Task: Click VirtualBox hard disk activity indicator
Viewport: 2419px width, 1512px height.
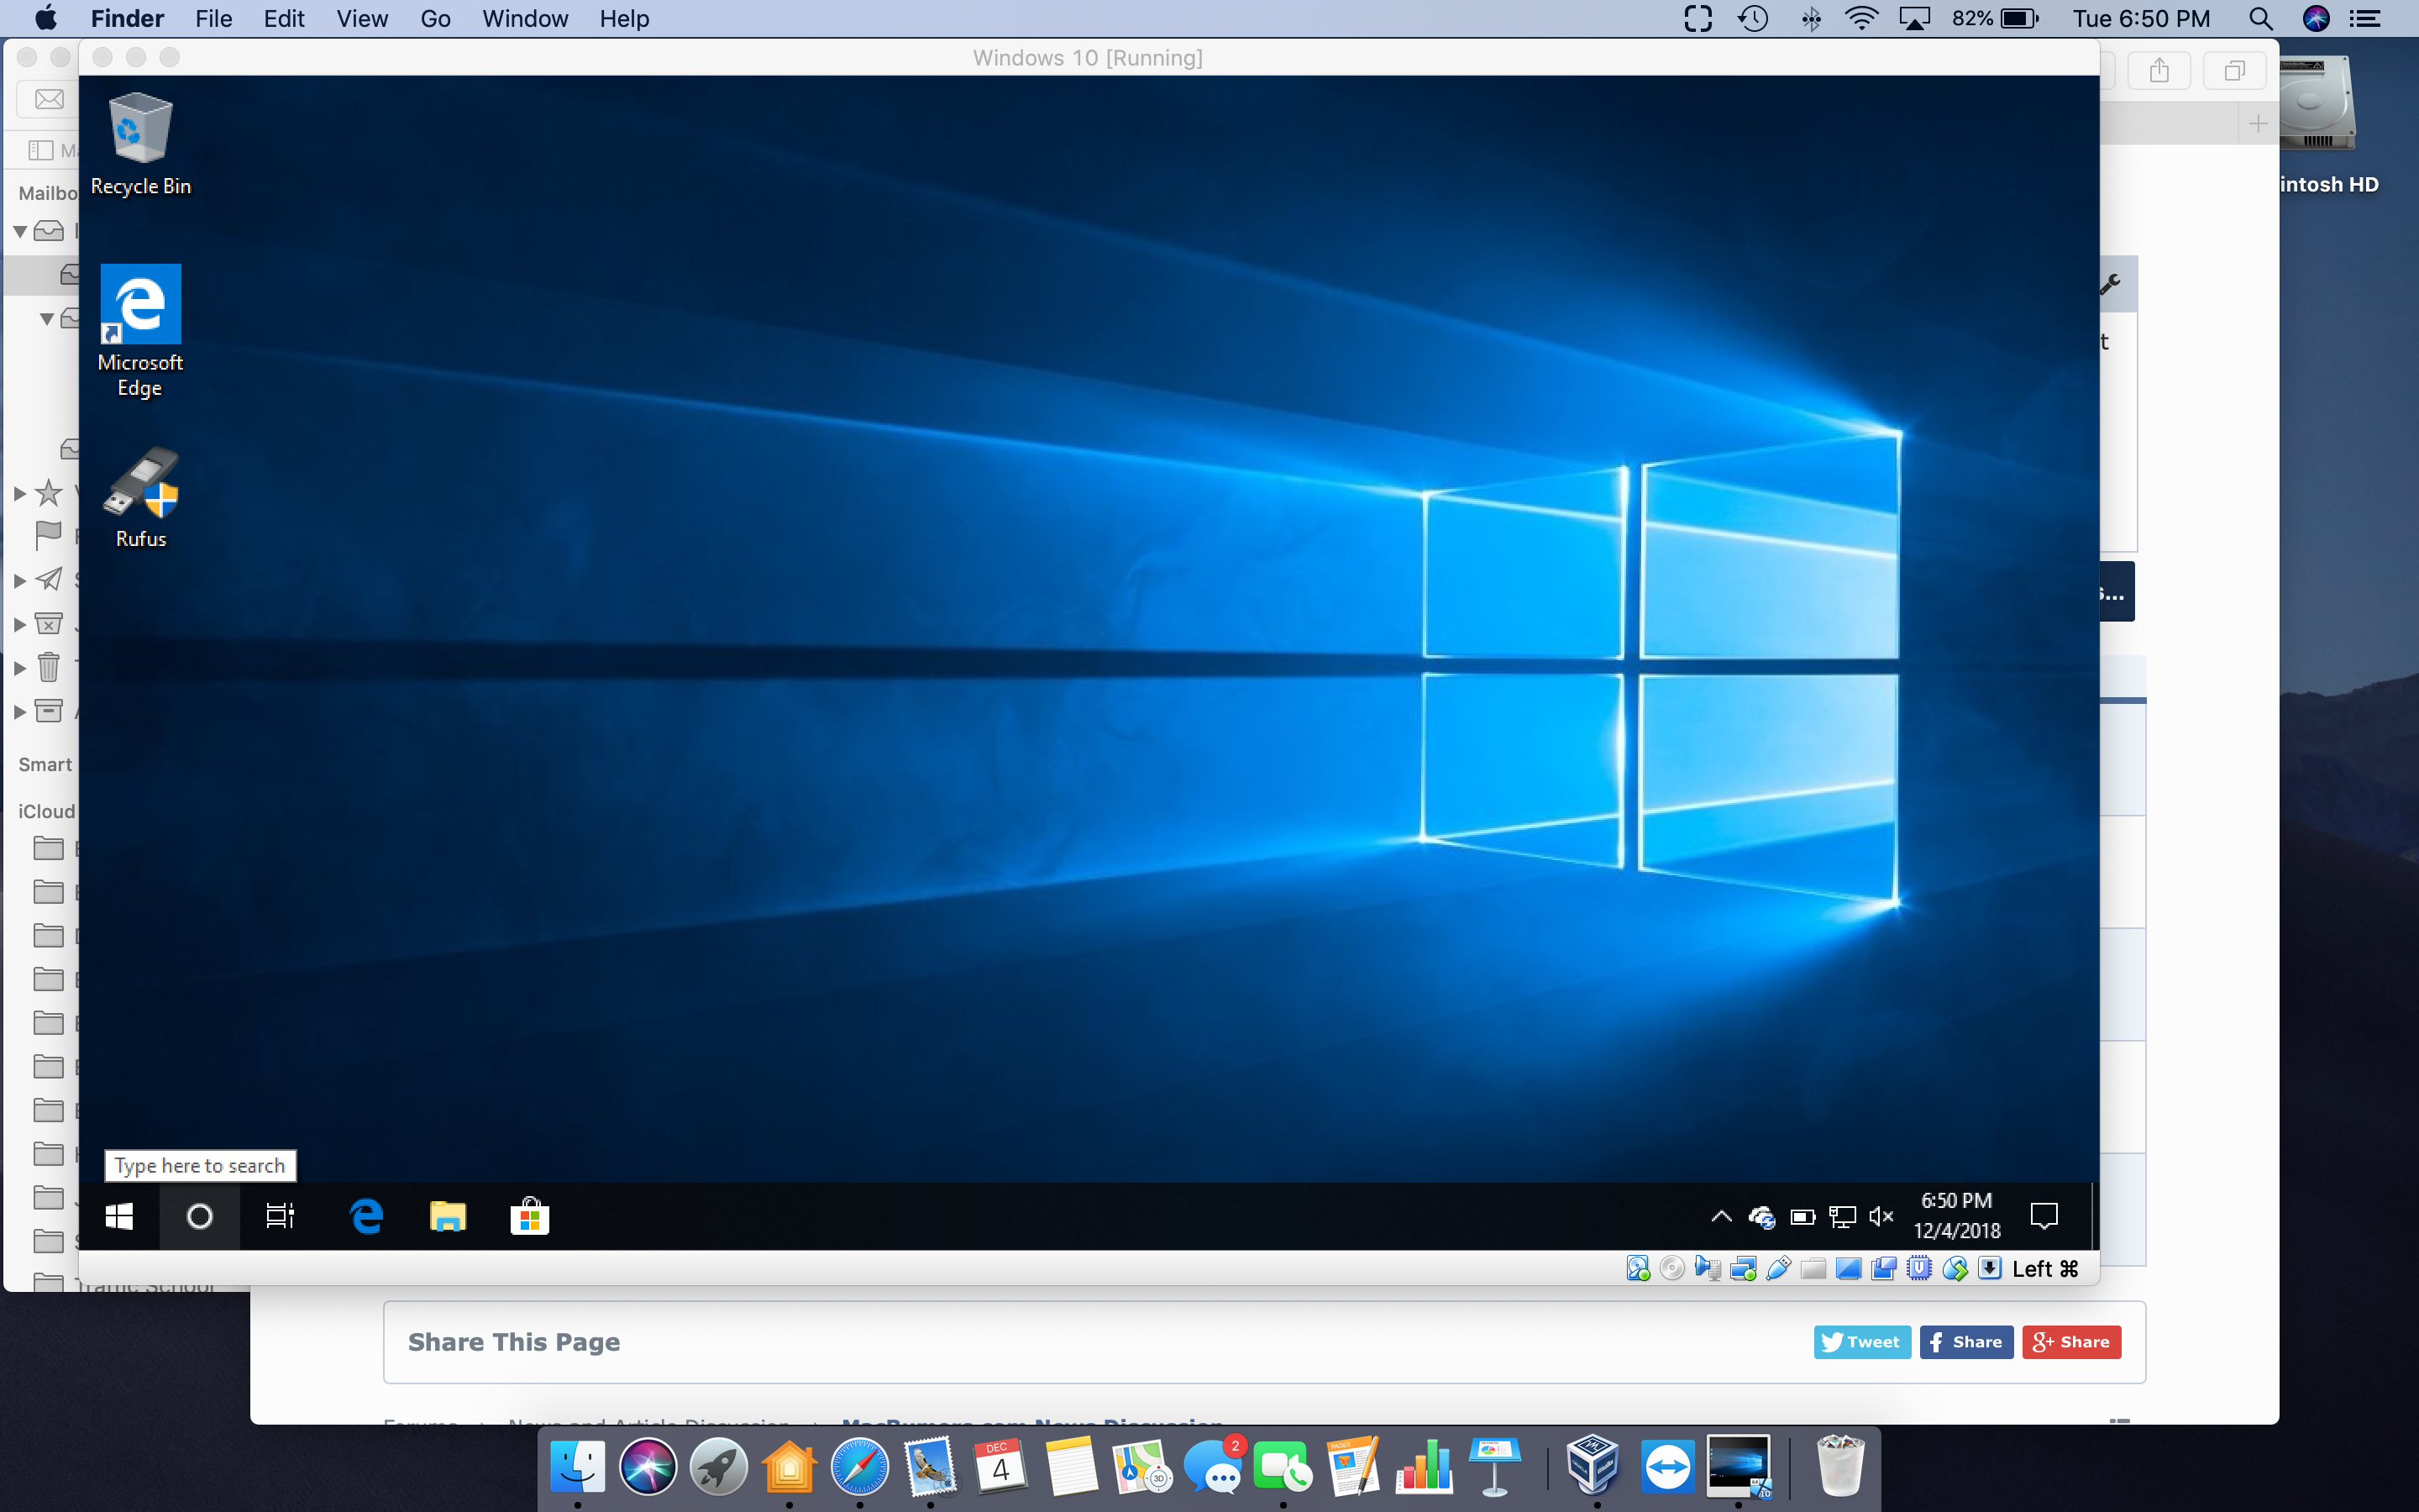Action: tap(1637, 1269)
